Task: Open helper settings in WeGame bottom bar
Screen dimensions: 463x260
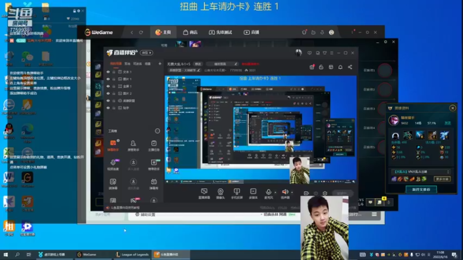Action: [x=145, y=214]
